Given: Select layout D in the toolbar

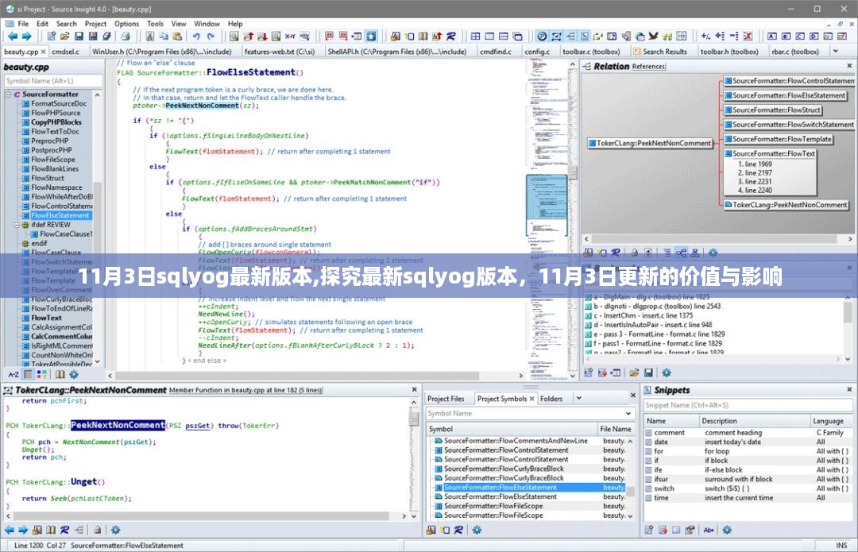Looking at the screenshot, I should pos(814,37).
